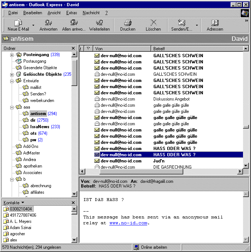Open the Adressen address book
The image size is (251, 252).
click(x=215, y=23)
